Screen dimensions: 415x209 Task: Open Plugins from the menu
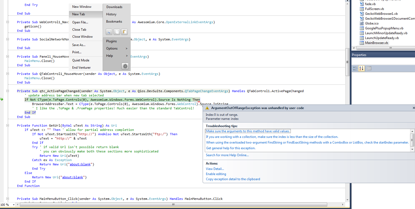click(x=111, y=41)
